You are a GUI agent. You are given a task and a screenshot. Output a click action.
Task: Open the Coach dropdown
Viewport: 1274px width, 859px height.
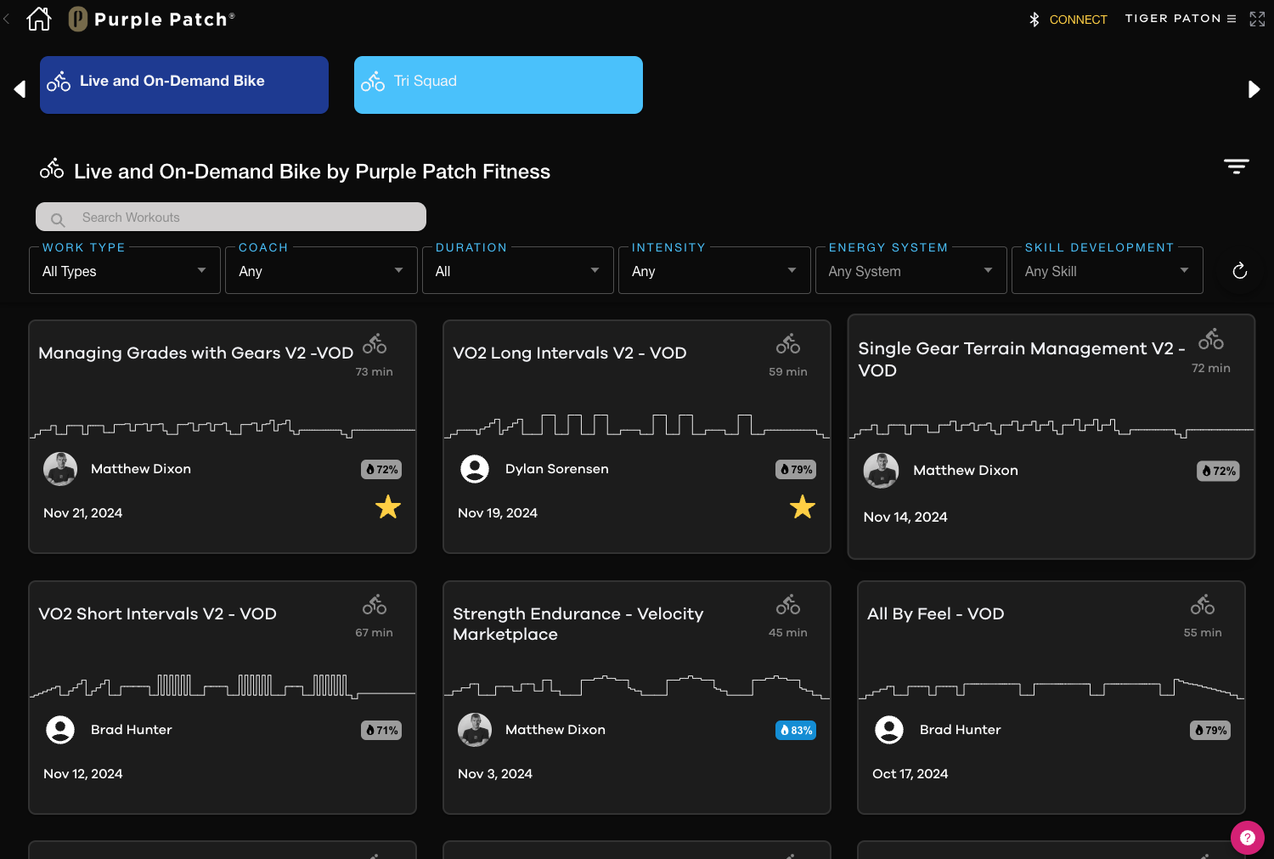point(321,271)
